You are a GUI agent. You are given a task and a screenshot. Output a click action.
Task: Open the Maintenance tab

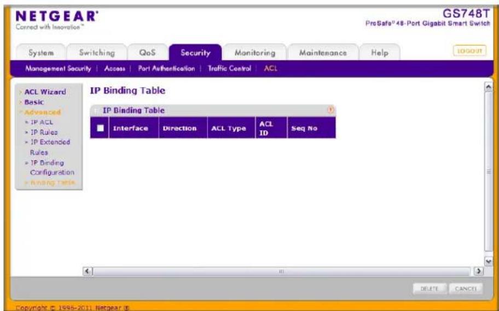tap(323, 53)
